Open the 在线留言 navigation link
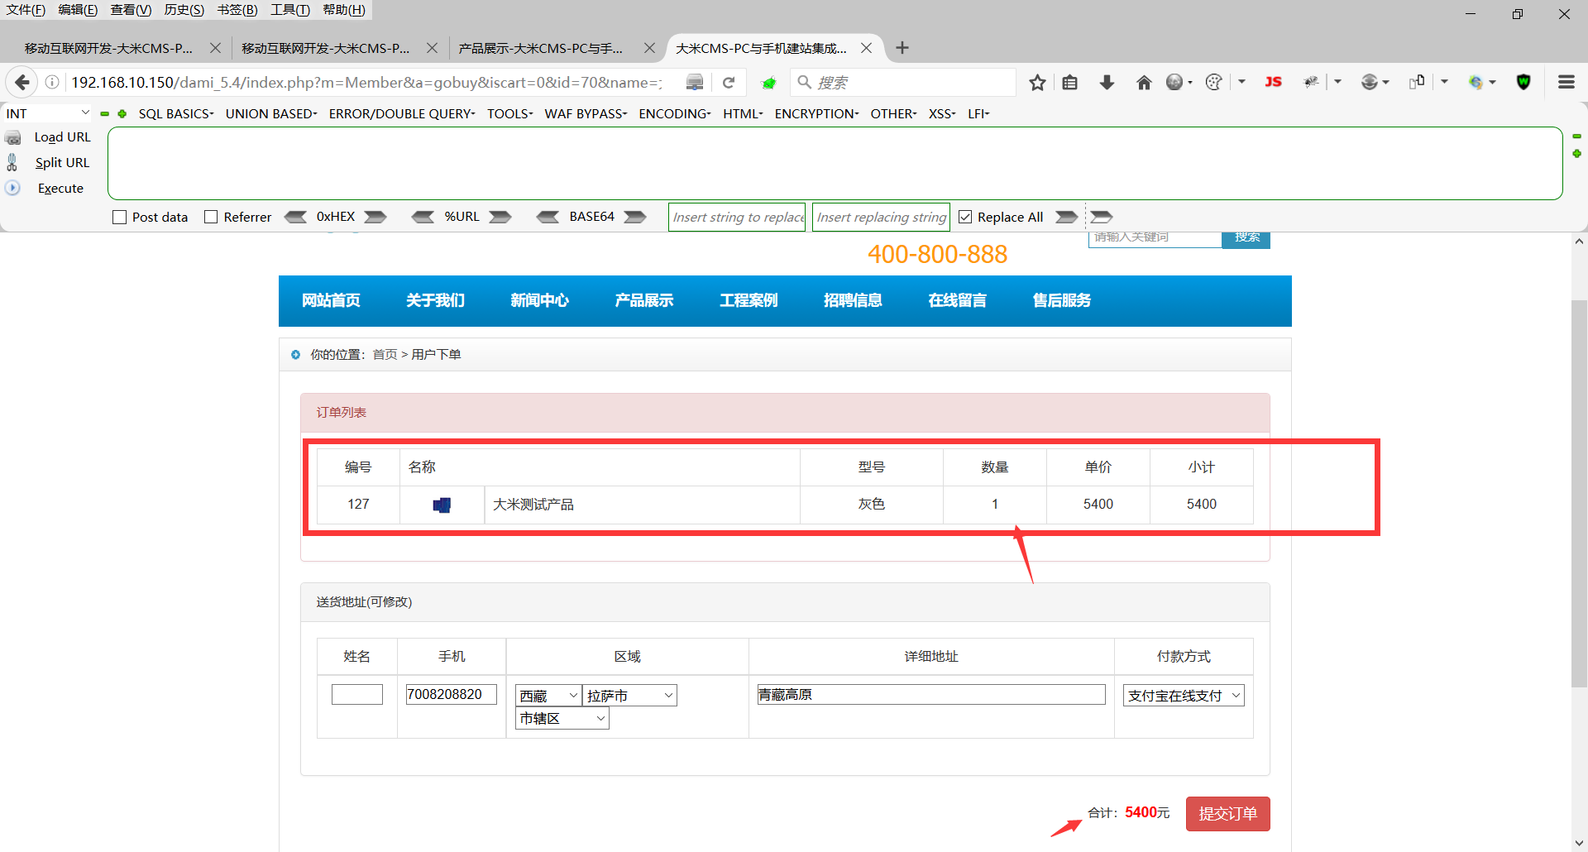 click(958, 300)
